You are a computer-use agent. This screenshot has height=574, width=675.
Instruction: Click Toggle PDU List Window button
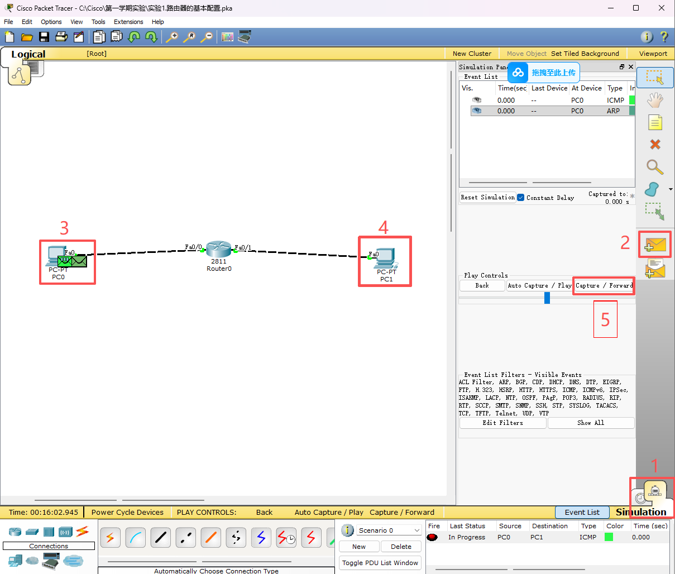tap(380, 563)
